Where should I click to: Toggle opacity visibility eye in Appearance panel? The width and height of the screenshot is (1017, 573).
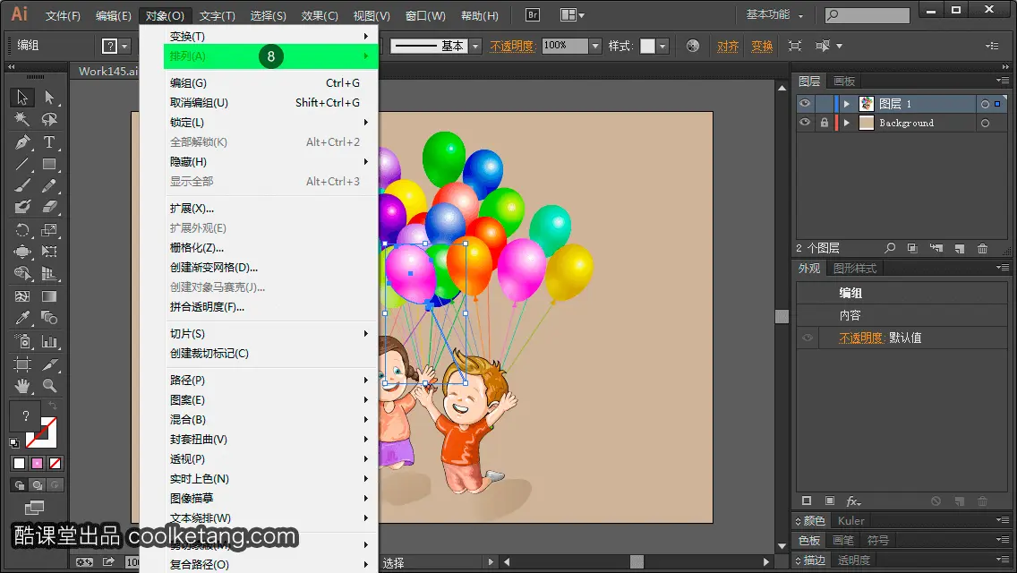808,338
